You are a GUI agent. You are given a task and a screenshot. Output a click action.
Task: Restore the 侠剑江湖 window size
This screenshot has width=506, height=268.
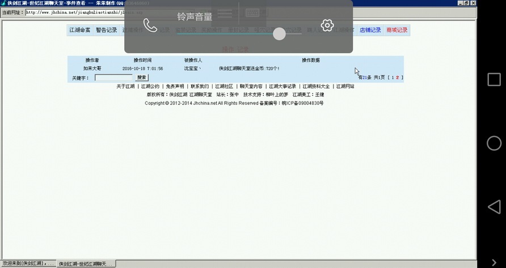point(467,3)
